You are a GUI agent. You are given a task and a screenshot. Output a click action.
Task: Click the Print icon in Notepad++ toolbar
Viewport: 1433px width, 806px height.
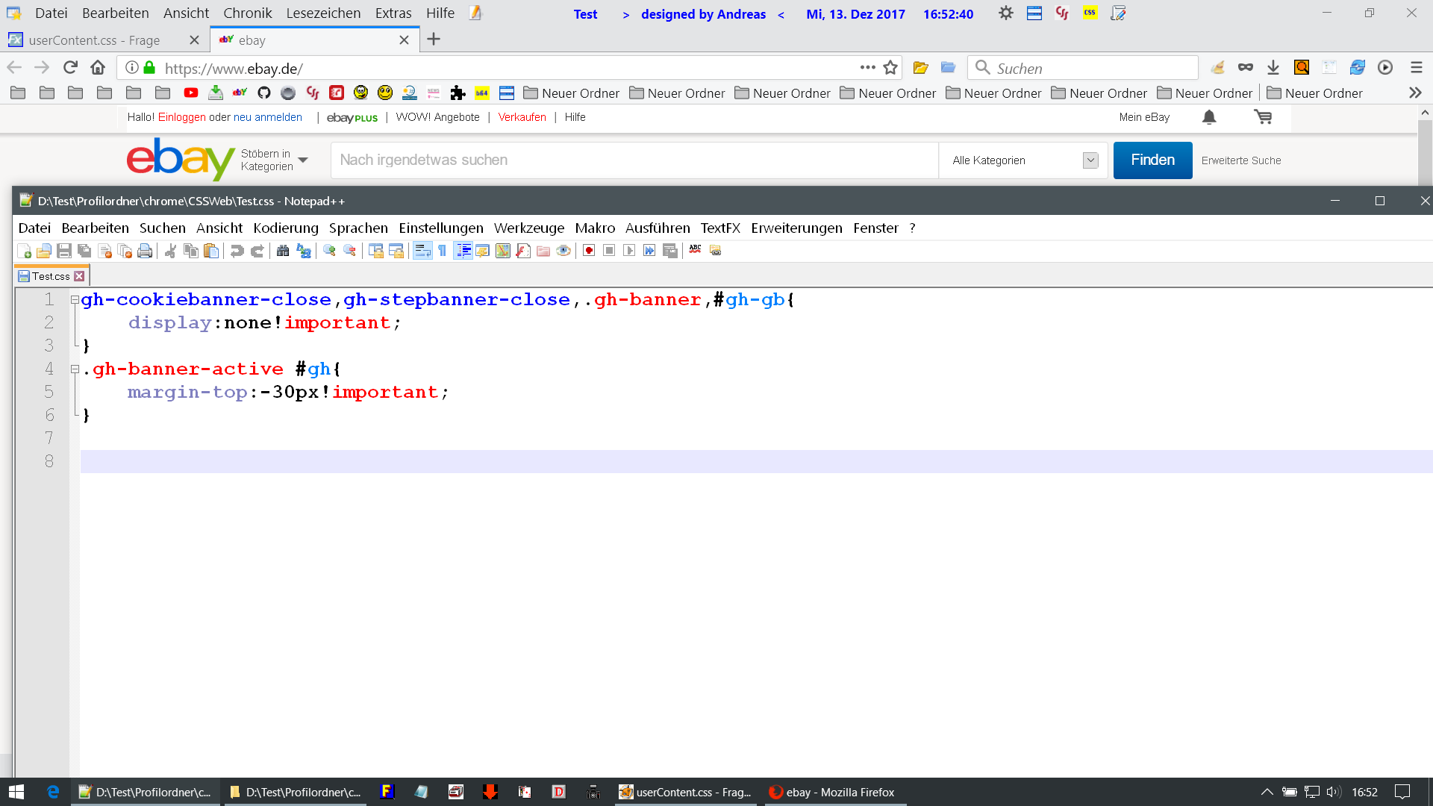click(145, 251)
